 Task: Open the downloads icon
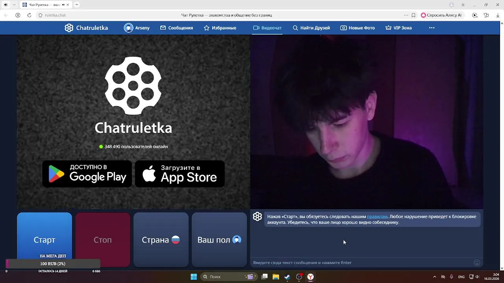498,15
